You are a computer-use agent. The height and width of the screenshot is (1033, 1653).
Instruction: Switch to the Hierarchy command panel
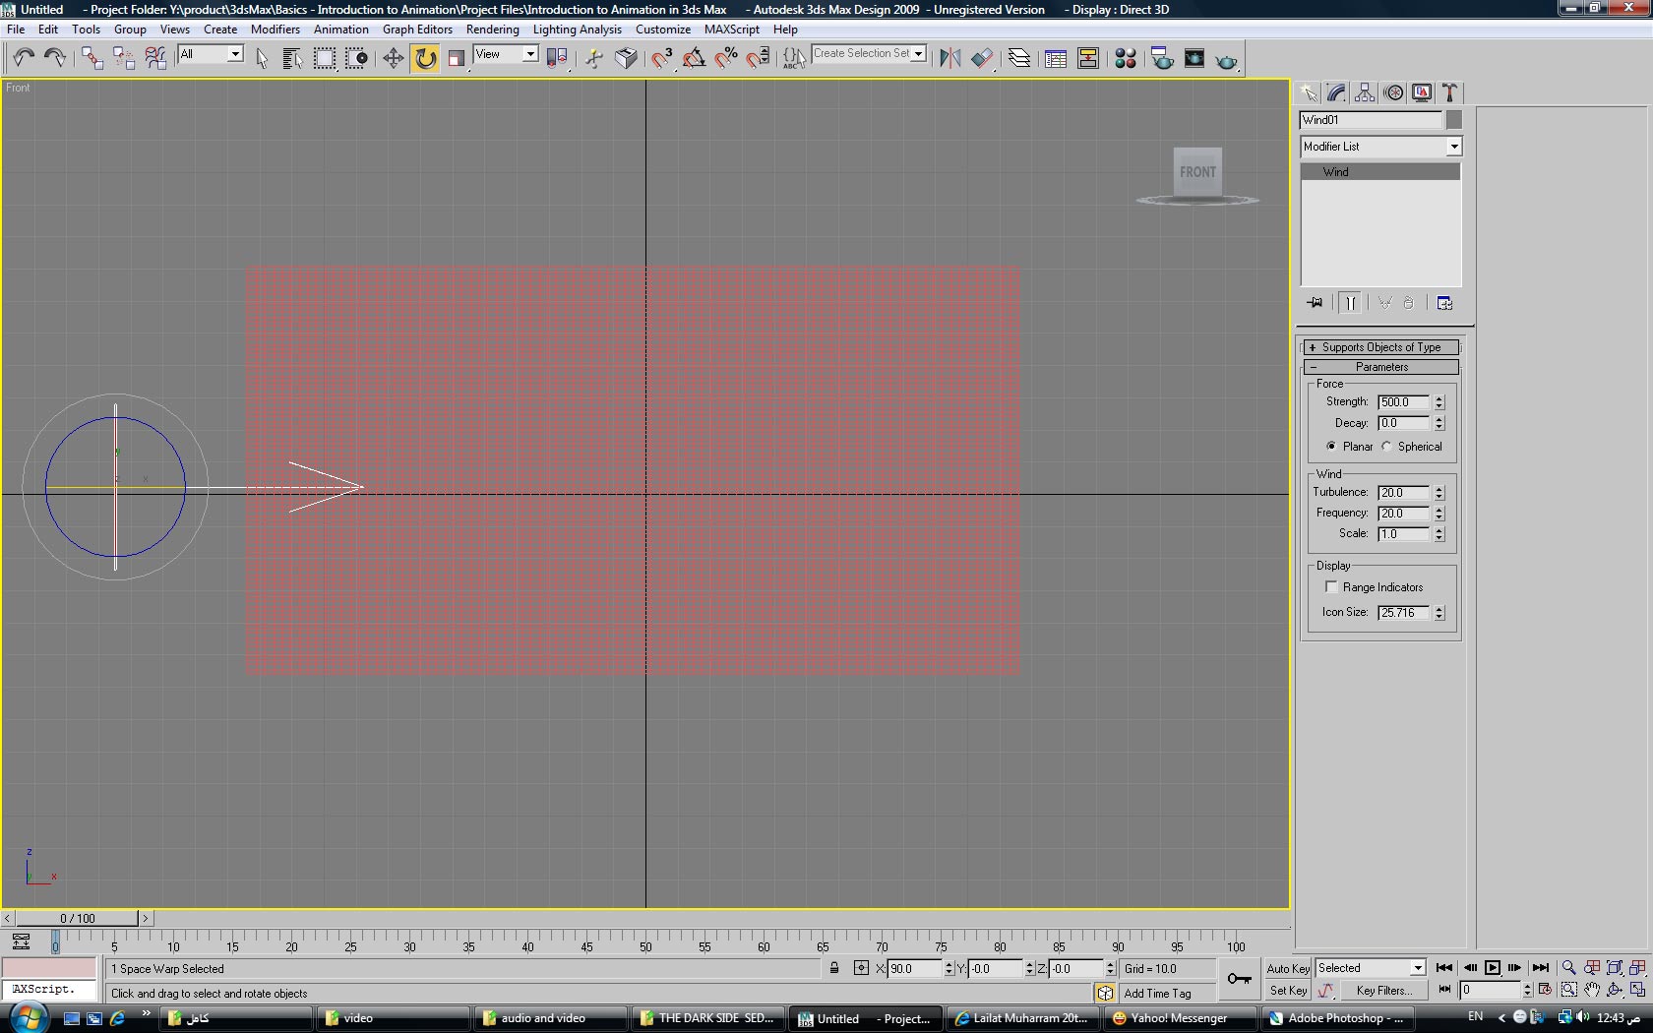pyautogui.click(x=1365, y=92)
